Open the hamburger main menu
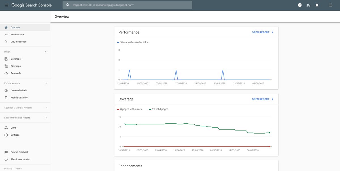Image resolution: width=340 pixels, height=171 pixels. [6, 5]
